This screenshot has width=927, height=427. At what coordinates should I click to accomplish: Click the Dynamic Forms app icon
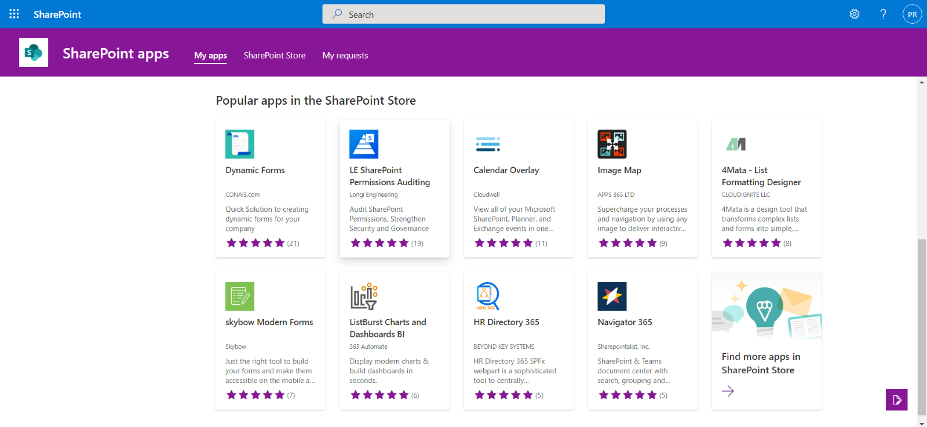click(x=240, y=144)
